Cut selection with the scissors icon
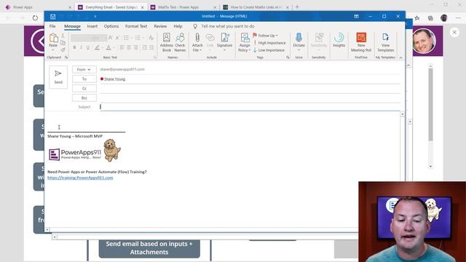466x262 pixels. pos(63,36)
